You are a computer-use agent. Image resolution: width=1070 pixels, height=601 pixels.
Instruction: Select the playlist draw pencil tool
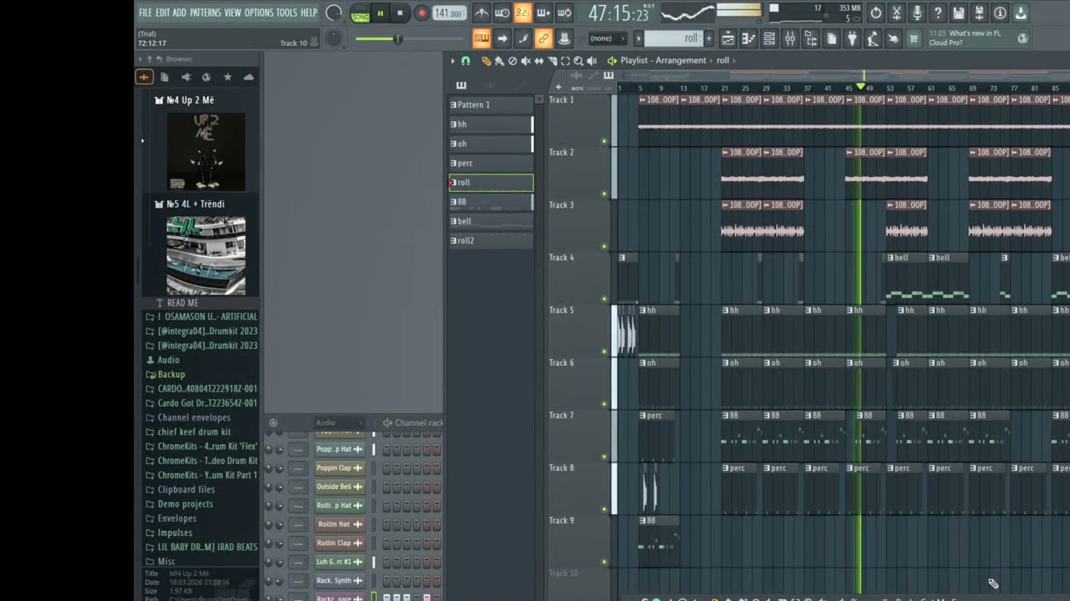[x=486, y=61]
